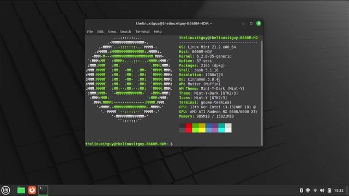This screenshot has width=349, height=196.
Task: Click the 'CPU: 13th Gen Intel i3-13100F' line
Action: tap(218, 107)
